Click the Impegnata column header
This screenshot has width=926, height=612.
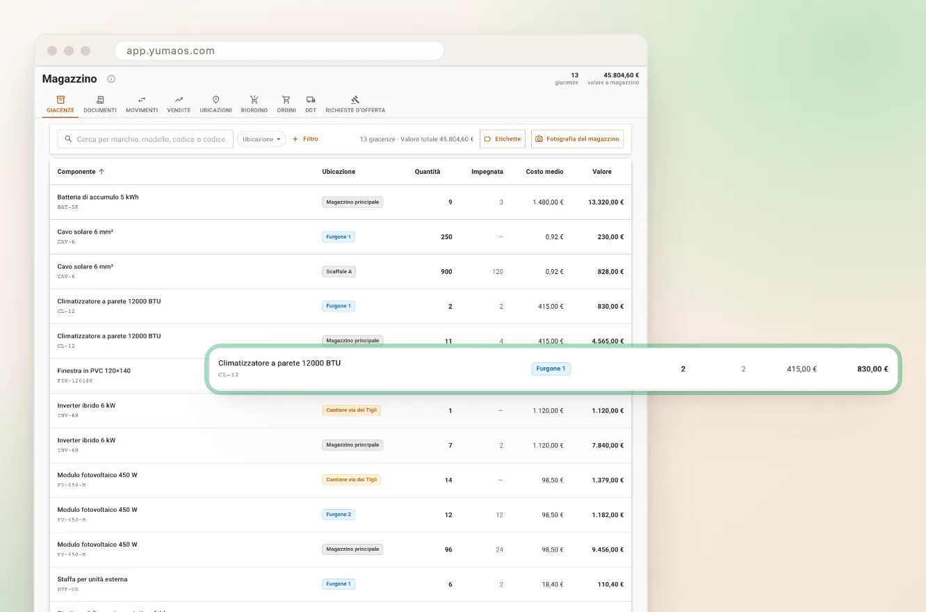coord(487,172)
